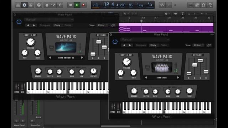Toggle the Wave Pads1 plugin power button
Image resolution: width=228 pixels, height=128 pixels.
coord(19,22)
